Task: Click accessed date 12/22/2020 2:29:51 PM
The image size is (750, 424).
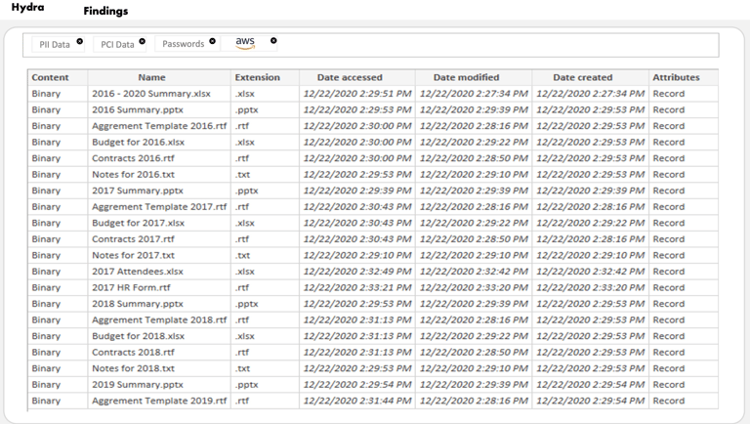Action: pos(357,94)
